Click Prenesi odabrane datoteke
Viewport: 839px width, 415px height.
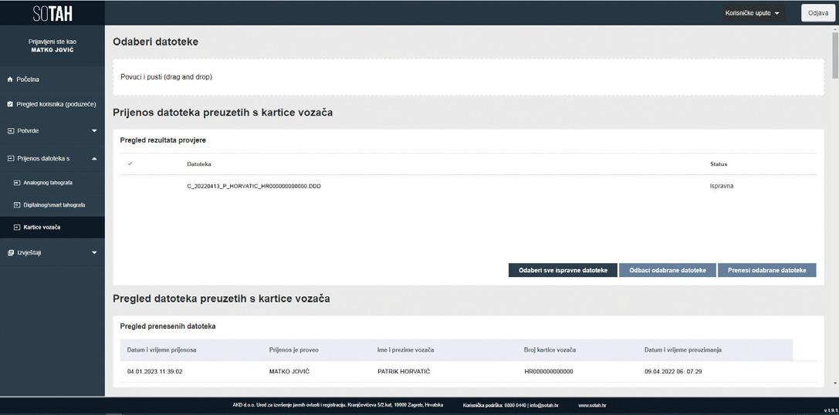(766, 270)
